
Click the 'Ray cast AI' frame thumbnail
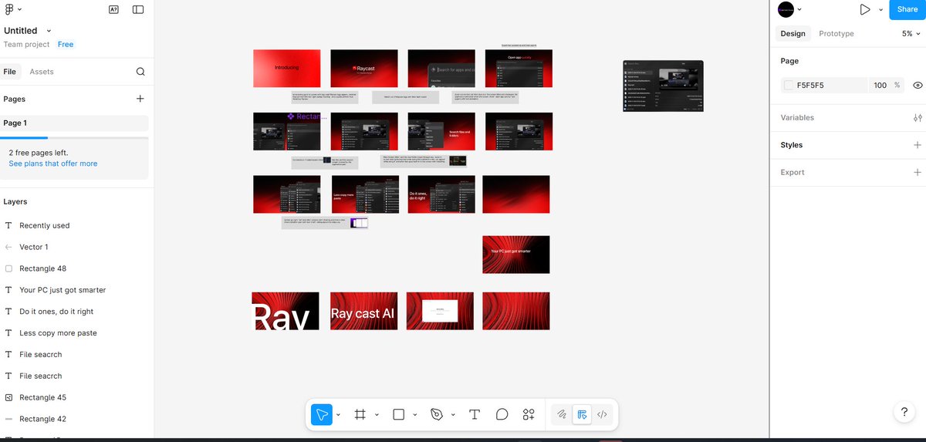pos(363,311)
